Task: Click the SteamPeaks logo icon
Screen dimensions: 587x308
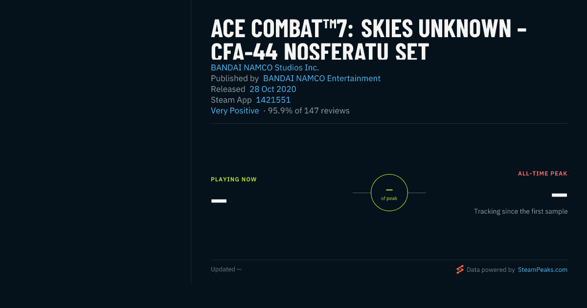Action: click(460, 269)
